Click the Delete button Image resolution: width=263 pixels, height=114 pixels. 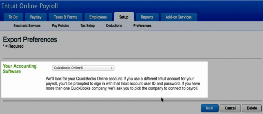(252, 108)
